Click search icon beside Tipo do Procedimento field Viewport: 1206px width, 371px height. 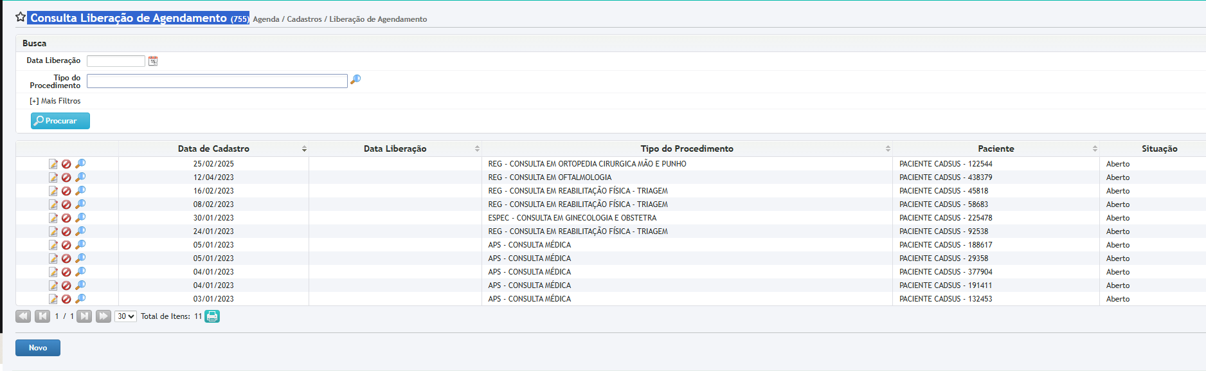click(x=355, y=80)
